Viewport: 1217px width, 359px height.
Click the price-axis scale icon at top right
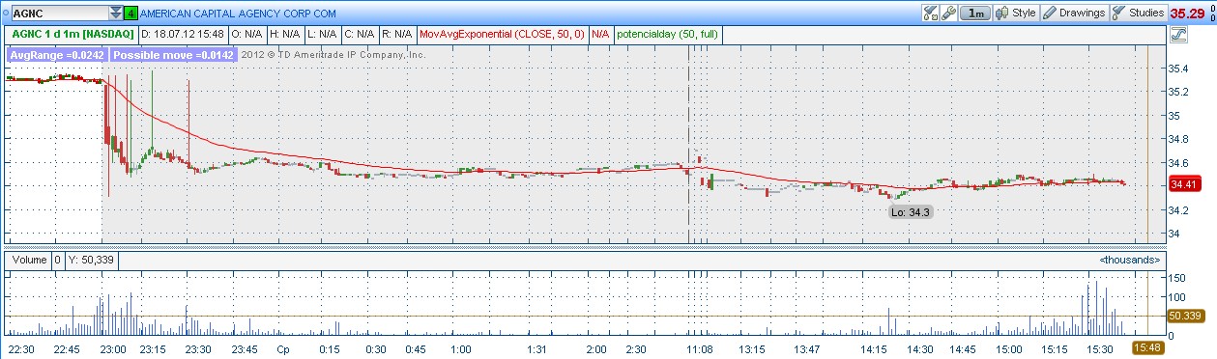[x=1178, y=35]
